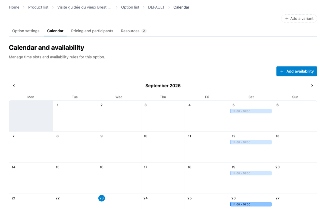Open Visite guidée du vieux Brest breadcrumb

84,7
